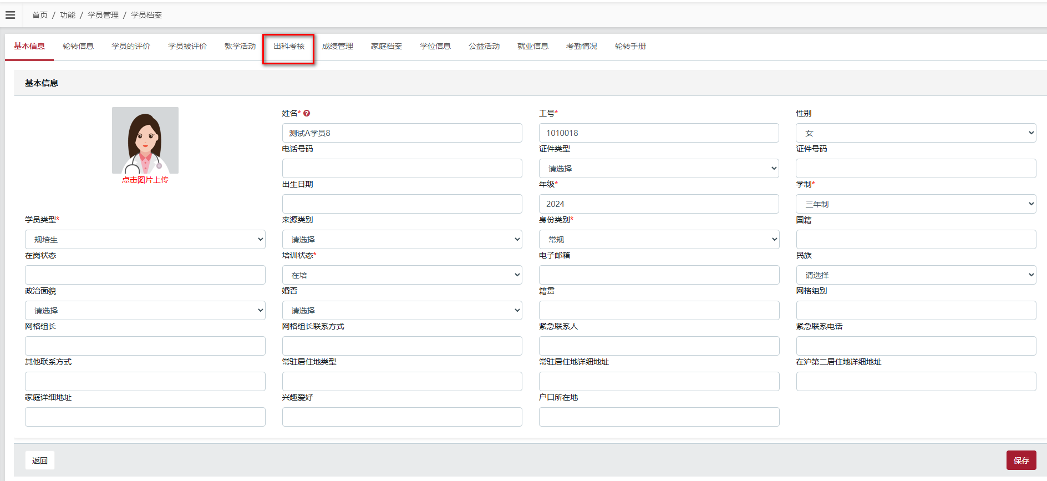Open the 学员被评价 tab
The image size is (1047, 481).
(x=187, y=46)
